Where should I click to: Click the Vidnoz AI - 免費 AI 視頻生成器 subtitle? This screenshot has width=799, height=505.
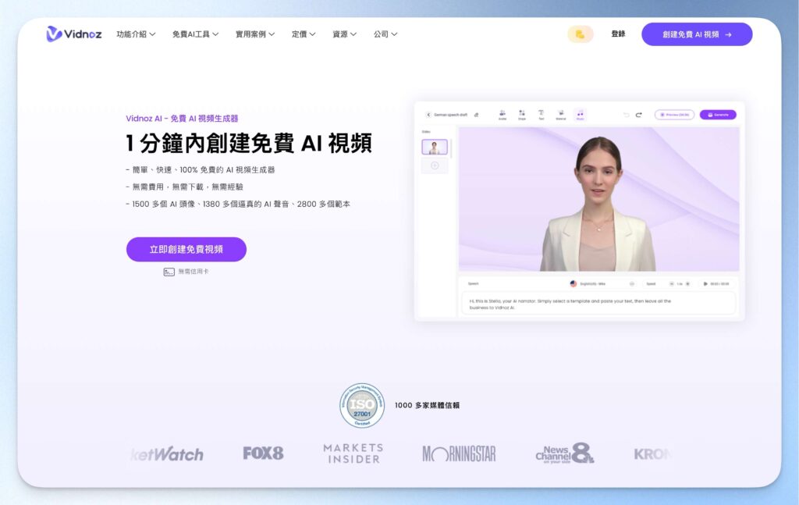182,118
